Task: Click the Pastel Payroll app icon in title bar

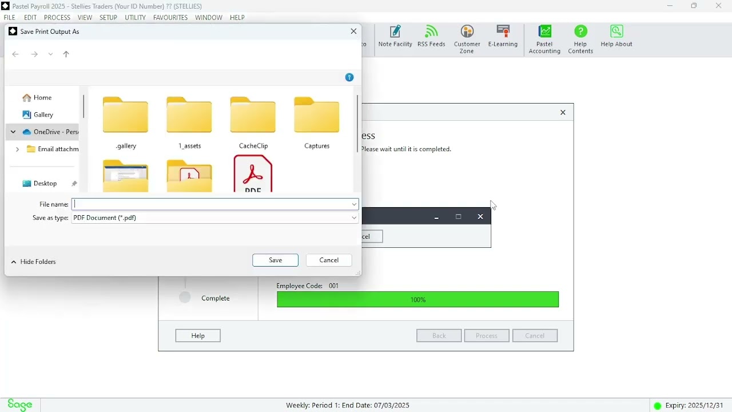Action: [x=6, y=6]
